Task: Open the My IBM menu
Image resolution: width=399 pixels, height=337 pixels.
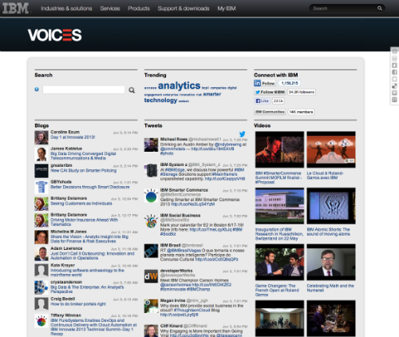Action: [227, 9]
